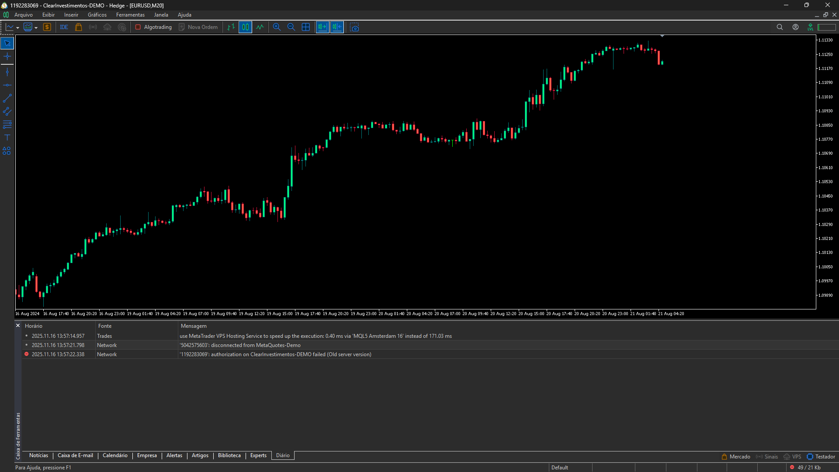
Task: Select the authorization failed log entry
Action: [x=275, y=354]
